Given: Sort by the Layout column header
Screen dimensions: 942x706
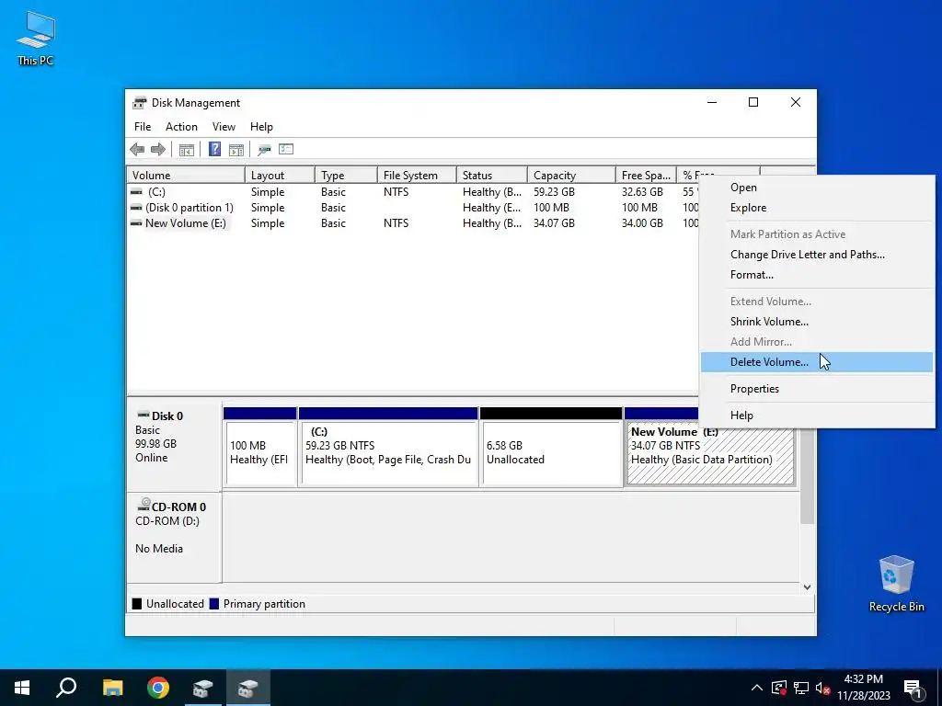Looking at the screenshot, I should coord(280,176).
